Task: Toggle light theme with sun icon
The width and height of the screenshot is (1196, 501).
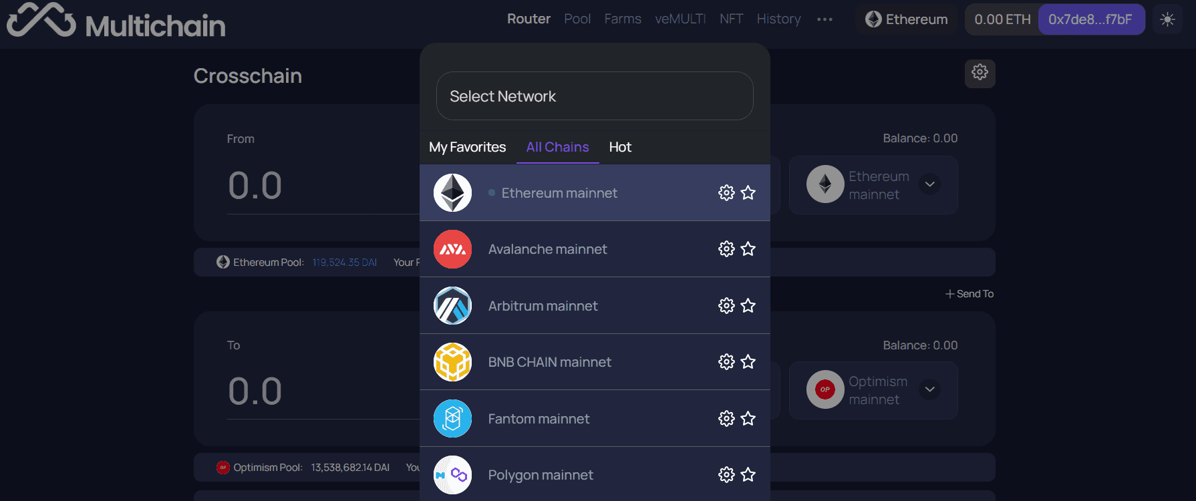Action: point(1167,19)
